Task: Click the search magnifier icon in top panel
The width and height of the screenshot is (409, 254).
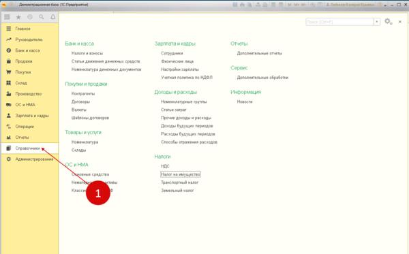Action: pyautogui.click(x=41, y=17)
